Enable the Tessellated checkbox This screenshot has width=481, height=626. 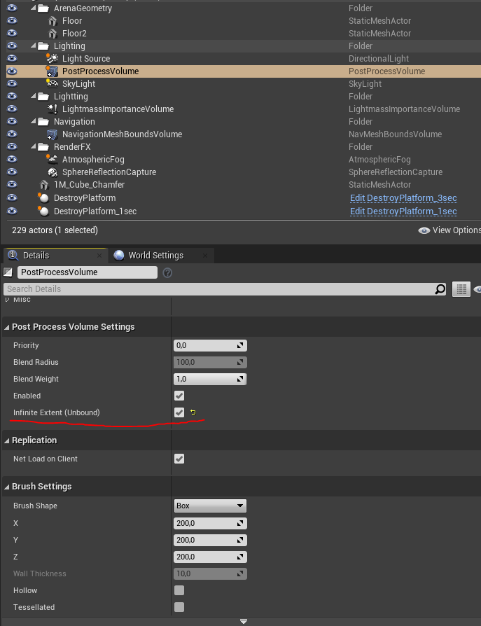179,607
